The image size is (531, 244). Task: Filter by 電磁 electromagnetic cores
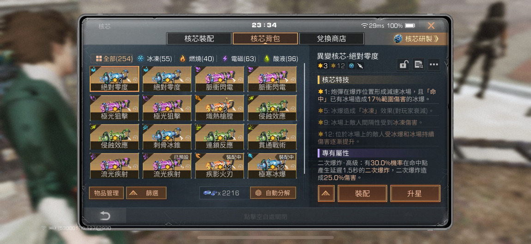click(239, 59)
